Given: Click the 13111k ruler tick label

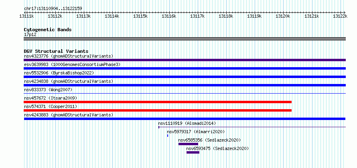Looking at the screenshot, I should [x=27, y=16].
